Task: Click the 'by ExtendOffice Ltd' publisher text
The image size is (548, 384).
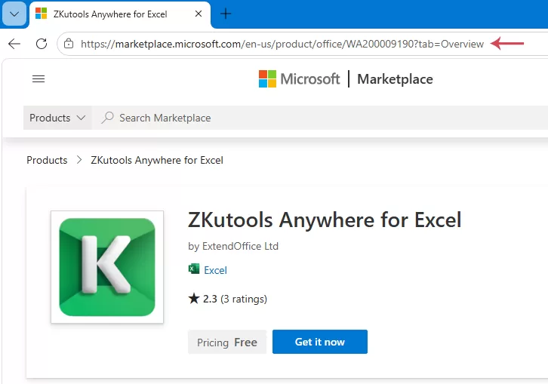Action: pos(233,246)
